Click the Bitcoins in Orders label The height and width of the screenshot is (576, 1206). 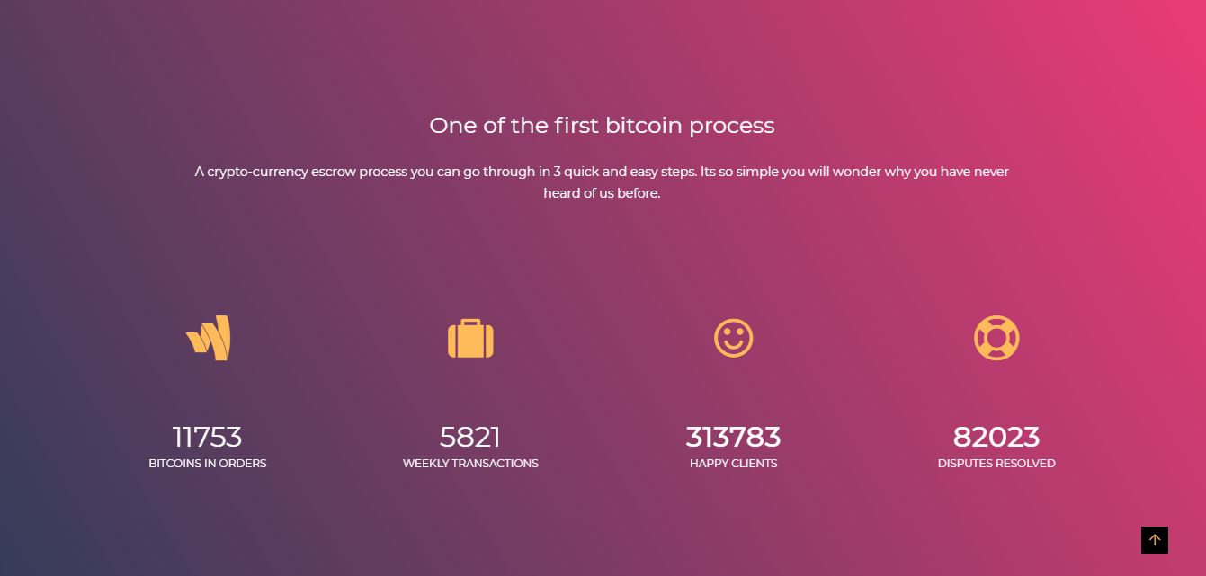(x=207, y=464)
